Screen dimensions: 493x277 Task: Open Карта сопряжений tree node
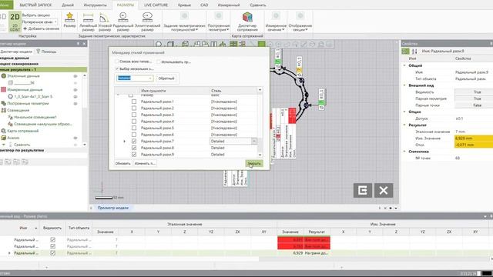tap(22, 131)
